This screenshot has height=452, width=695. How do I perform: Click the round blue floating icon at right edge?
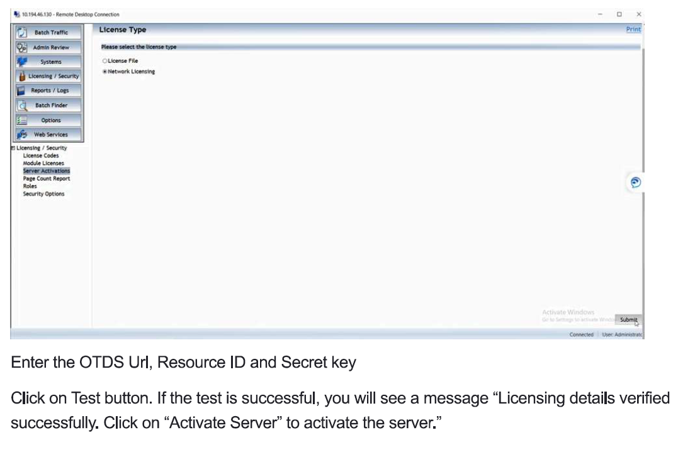pyautogui.click(x=636, y=183)
